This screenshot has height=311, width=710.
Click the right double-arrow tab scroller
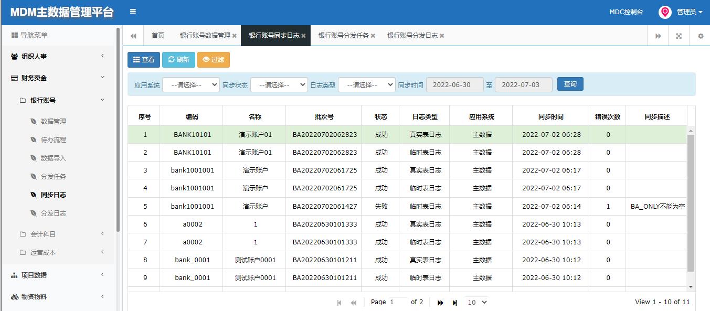[x=658, y=35]
